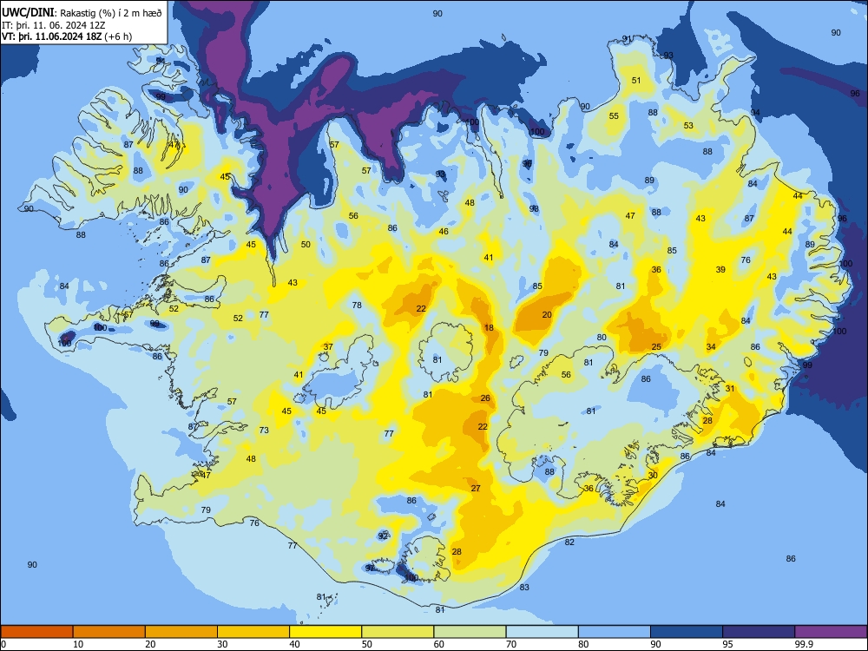Select the 80–90 sky blue legend swatch
The height and width of the screenshot is (651, 868).
(x=615, y=632)
